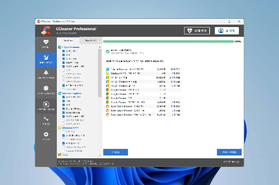Uncheck the second checkbox under Edge Chromium
Image resolution: width=279 pixels, height=185 pixels.
point(63,55)
